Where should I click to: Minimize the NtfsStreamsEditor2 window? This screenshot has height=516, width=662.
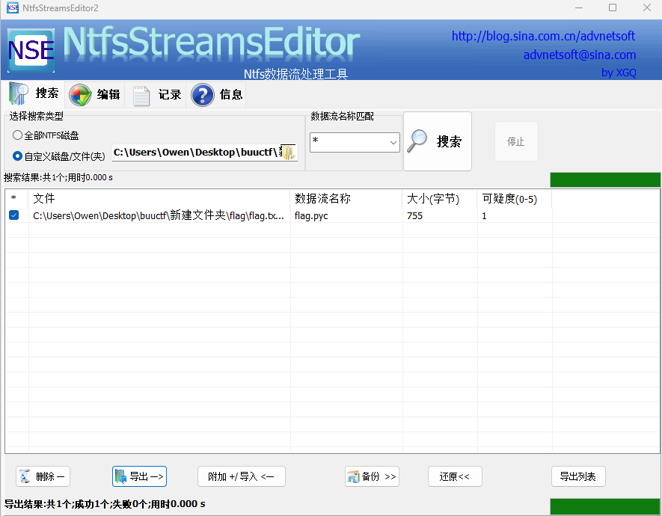579,7
